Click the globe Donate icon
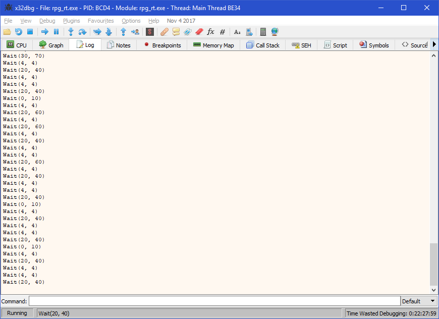 tap(275, 32)
